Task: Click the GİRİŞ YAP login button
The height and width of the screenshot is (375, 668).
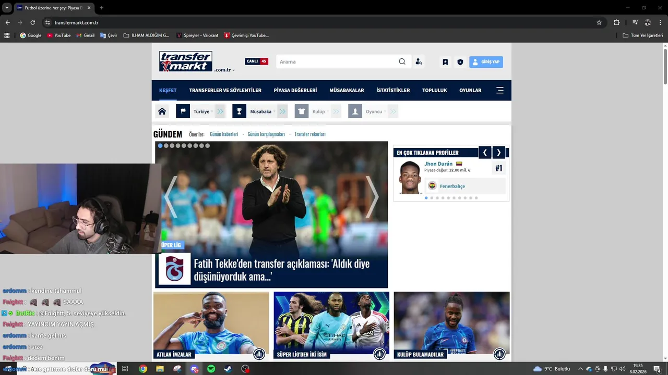Action: (486, 62)
